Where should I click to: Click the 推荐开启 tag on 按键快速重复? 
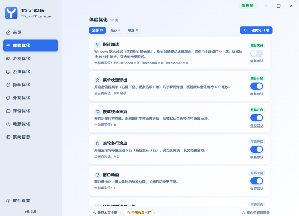pos(257,110)
